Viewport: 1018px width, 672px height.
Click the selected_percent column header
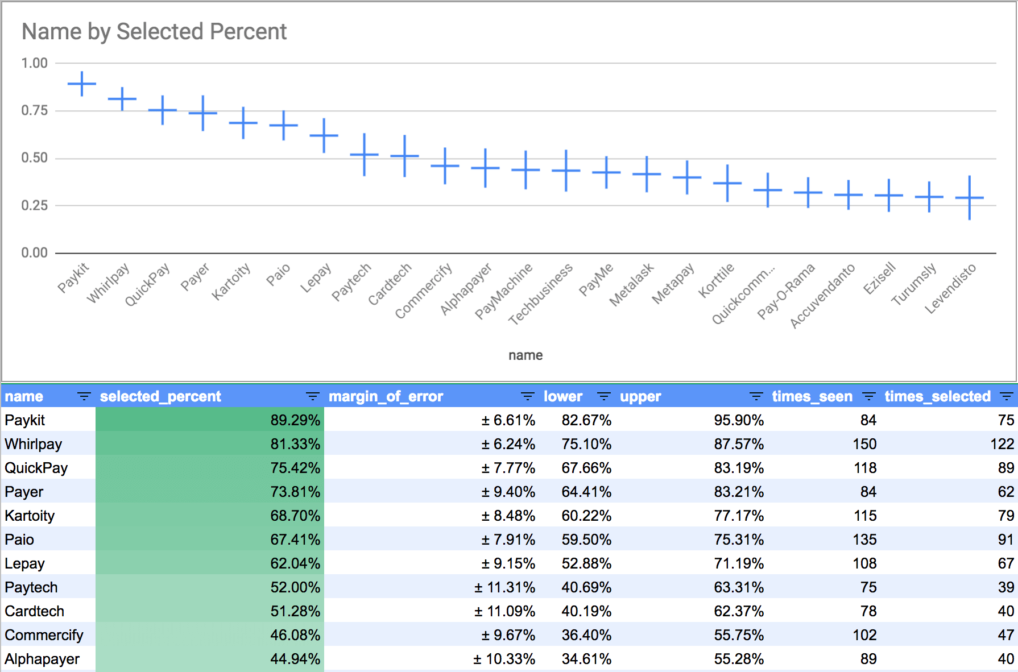coord(160,396)
